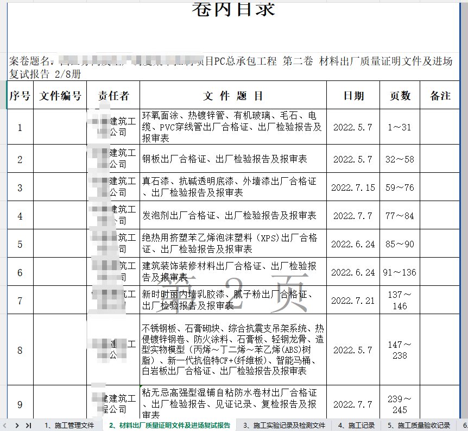
Task: Click the 发泡剂出厂合格证 file title cell
Action: tap(233, 216)
